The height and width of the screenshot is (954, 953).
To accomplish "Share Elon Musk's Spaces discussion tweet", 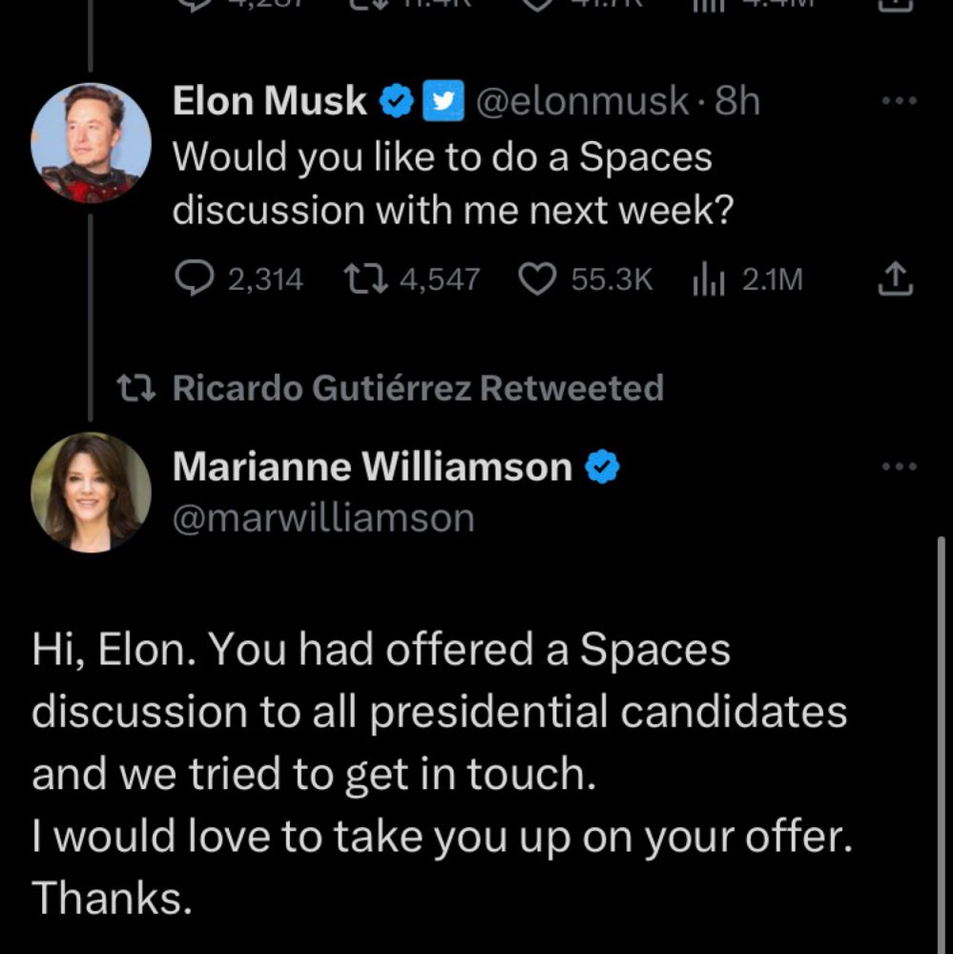I will tap(896, 279).
